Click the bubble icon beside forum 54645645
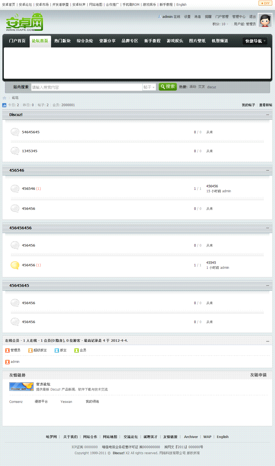275x466 pixels. point(15,132)
